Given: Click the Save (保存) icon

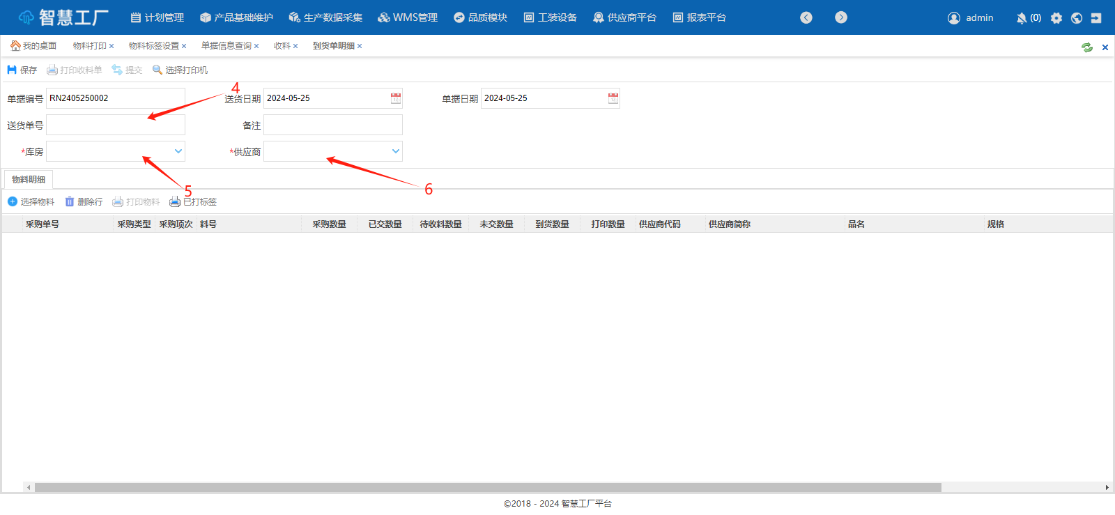Looking at the screenshot, I should (x=12, y=70).
